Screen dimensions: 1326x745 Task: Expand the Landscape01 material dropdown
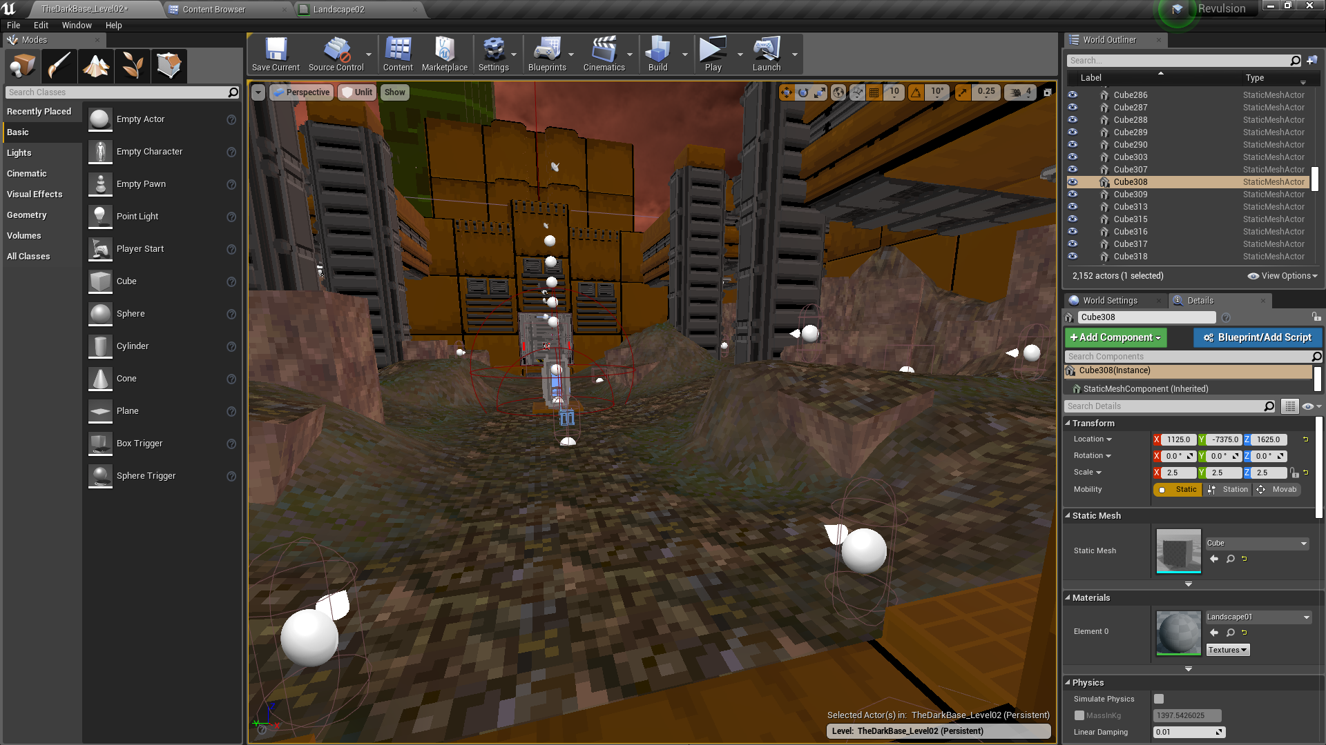[1258, 617]
